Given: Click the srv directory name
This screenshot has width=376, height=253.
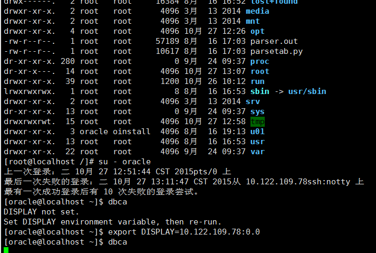Looking at the screenshot, I should point(253,101).
